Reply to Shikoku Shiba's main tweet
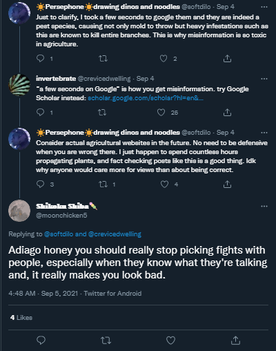This screenshot has height=351, width=276. (41, 340)
